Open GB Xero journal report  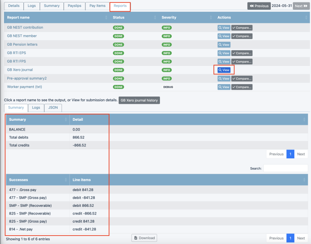pyautogui.click(x=20, y=70)
